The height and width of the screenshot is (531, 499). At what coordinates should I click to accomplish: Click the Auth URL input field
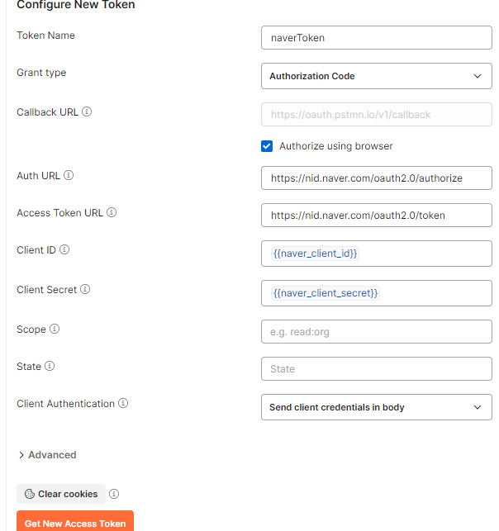coord(377,178)
